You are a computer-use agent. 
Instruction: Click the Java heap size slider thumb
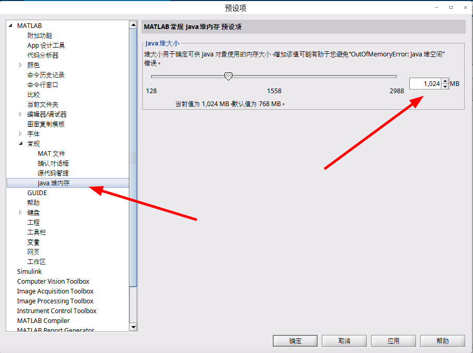pyautogui.click(x=228, y=76)
